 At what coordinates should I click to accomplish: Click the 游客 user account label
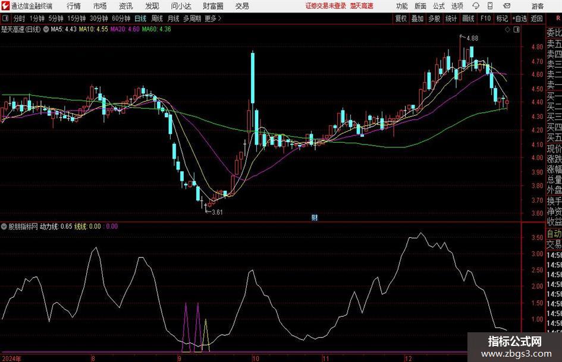coord(538,6)
